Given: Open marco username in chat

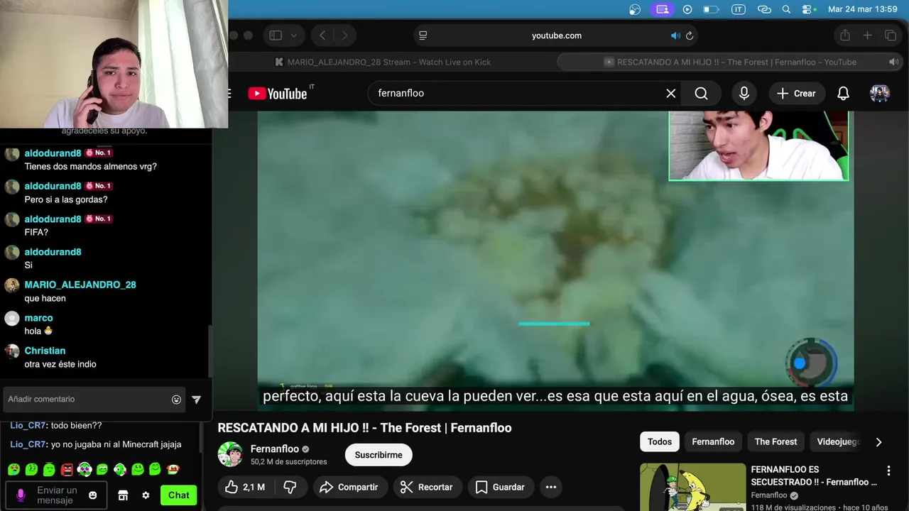Looking at the screenshot, I should [38, 318].
